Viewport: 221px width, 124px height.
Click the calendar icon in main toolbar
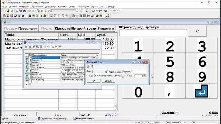pyautogui.click(x=97, y=11)
